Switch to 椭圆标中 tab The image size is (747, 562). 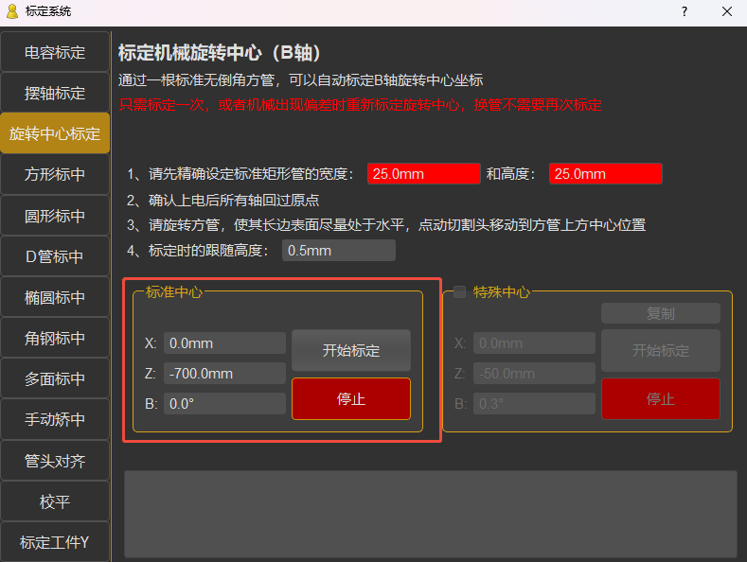55,297
